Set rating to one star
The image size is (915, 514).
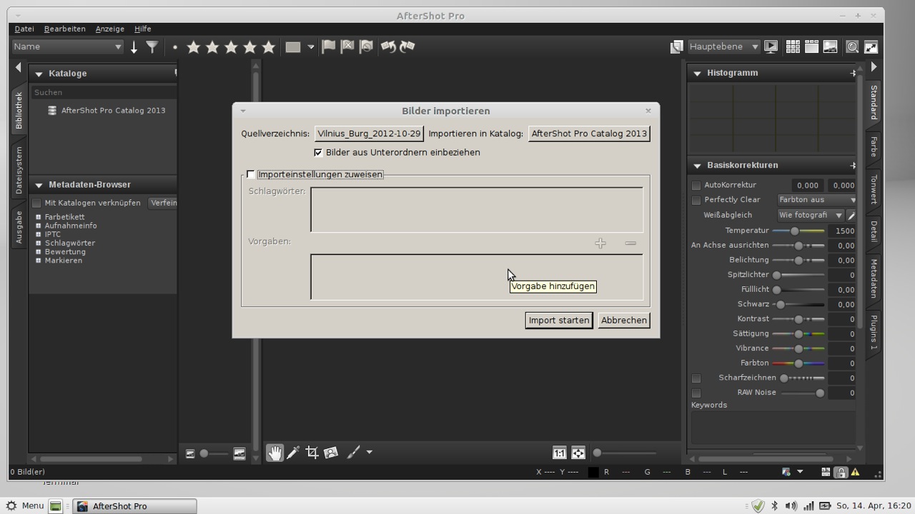coord(193,47)
